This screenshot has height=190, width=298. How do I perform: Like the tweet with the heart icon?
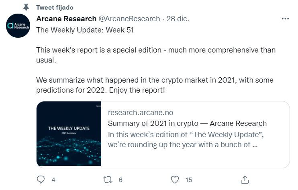[x=175, y=180]
